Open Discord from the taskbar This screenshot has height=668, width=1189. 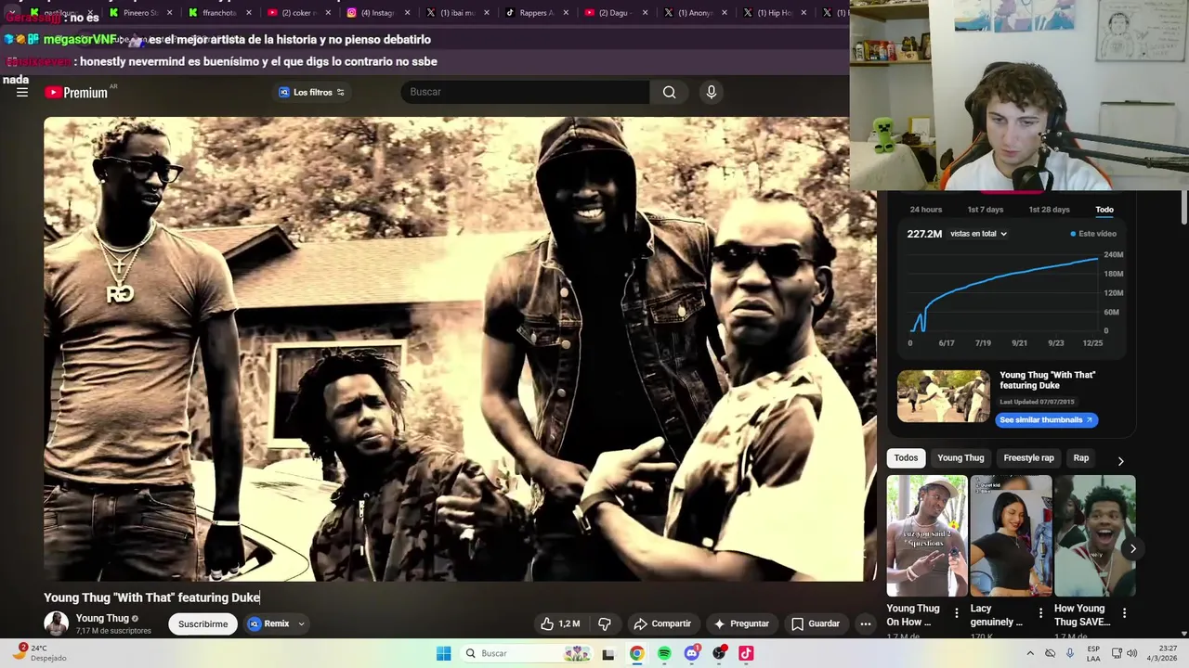point(691,653)
